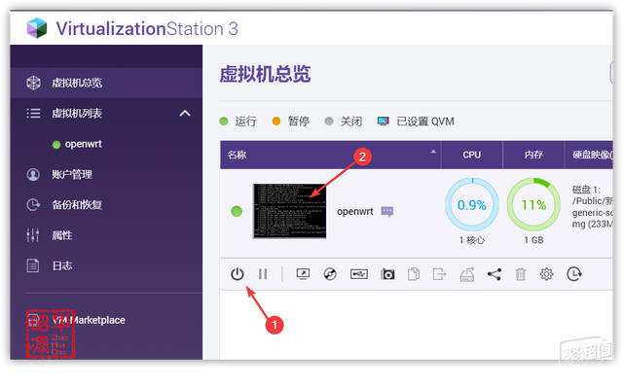Open the openwrt console thumbnail
This screenshot has height=385, width=623.
tap(290, 211)
